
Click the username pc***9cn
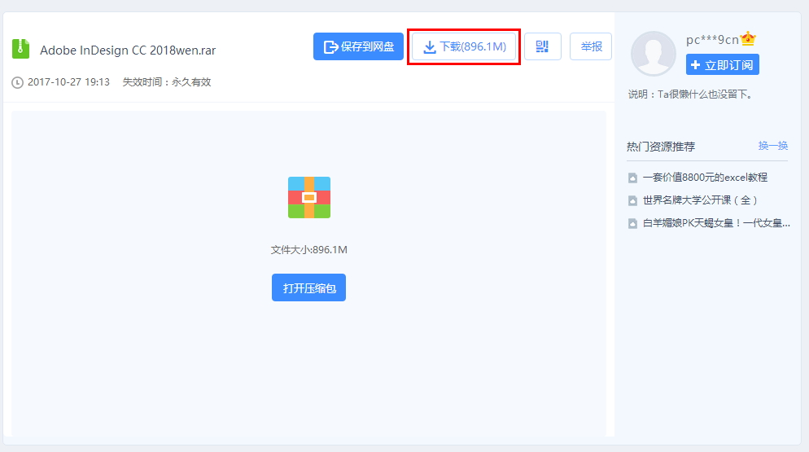pyautogui.click(x=712, y=40)
